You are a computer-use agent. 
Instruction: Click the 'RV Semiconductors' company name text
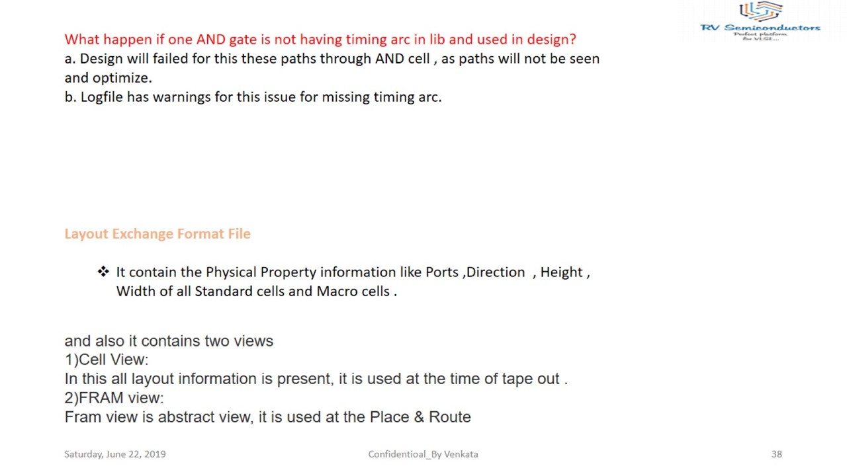click(x=760, y=28)
